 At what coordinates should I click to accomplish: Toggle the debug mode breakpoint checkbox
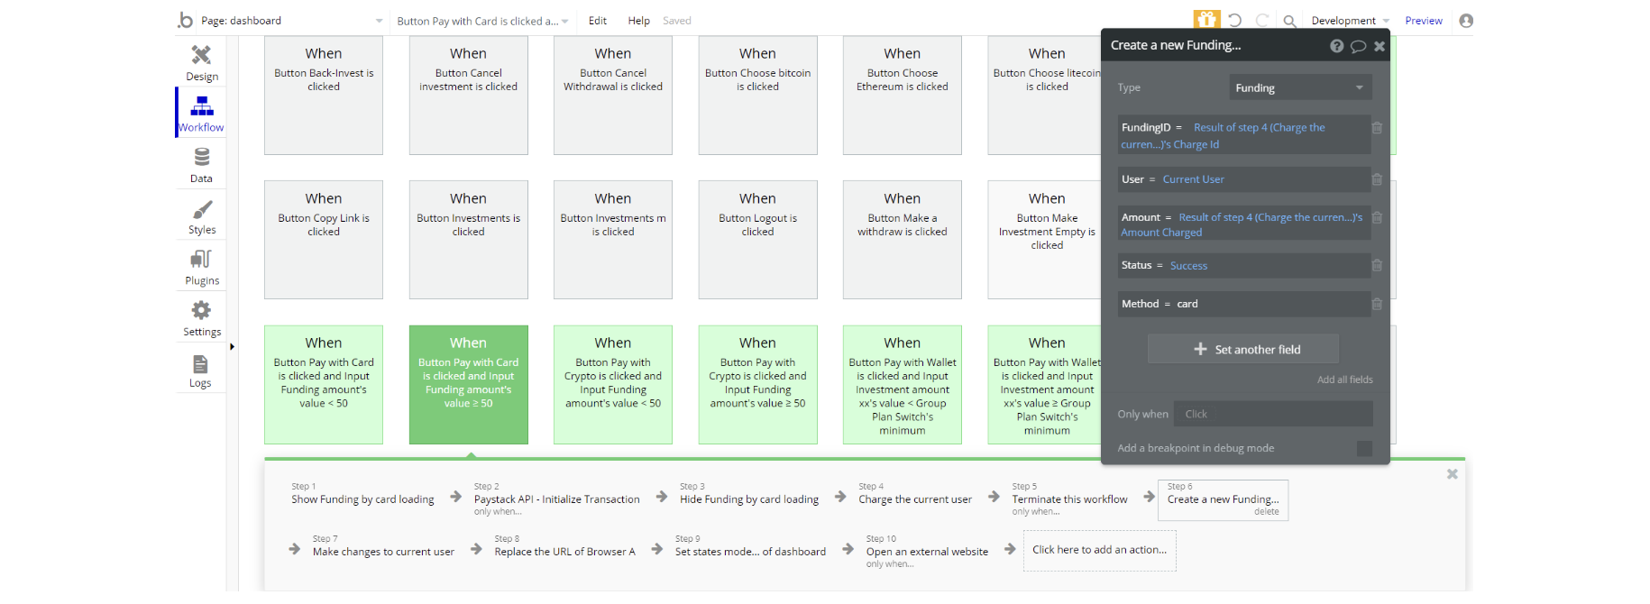(x=1364, y=448)
